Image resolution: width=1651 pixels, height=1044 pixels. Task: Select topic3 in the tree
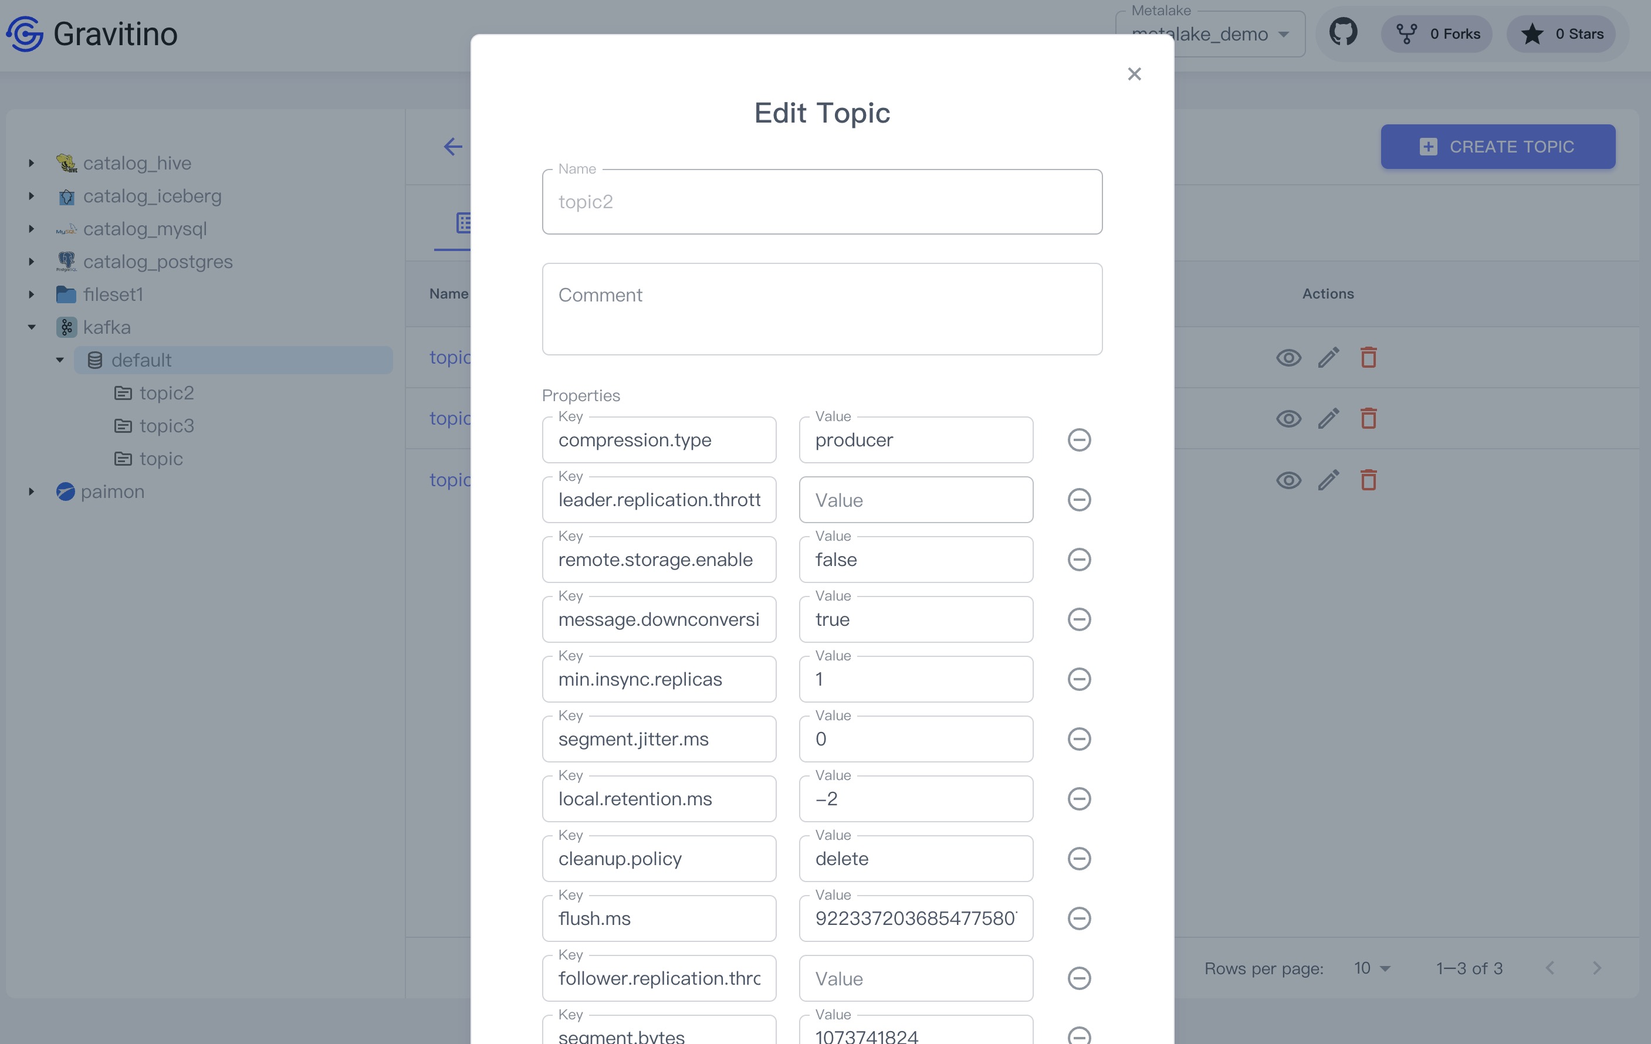click(x=166, y=426)
